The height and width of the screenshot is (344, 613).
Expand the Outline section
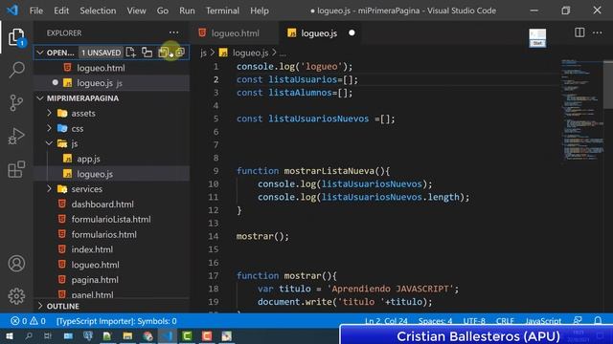point(40,306)
